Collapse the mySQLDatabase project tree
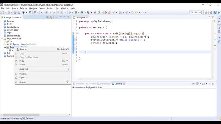Screen dimensions: 221x124 tap(2, 39)
